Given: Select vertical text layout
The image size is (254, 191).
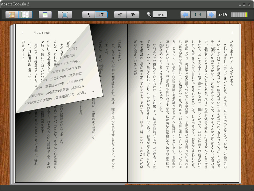Looking at the screenshot, I should coord(101,15).
